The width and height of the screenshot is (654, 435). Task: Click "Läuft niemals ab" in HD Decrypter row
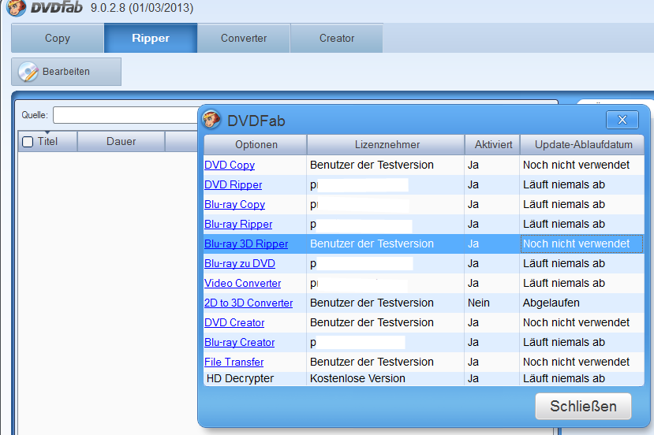pyautogui.click(x=564, y=378)
